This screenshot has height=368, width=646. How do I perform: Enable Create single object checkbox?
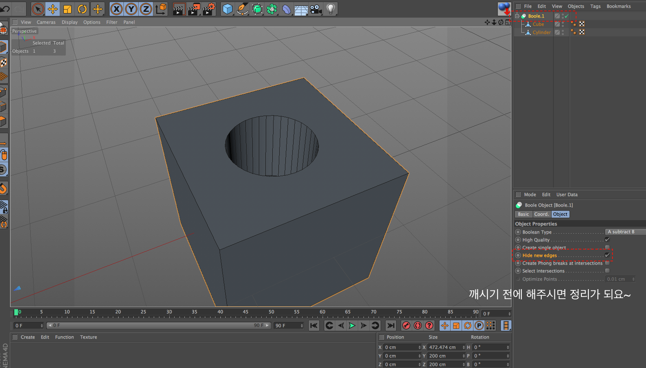coord(607,248)
